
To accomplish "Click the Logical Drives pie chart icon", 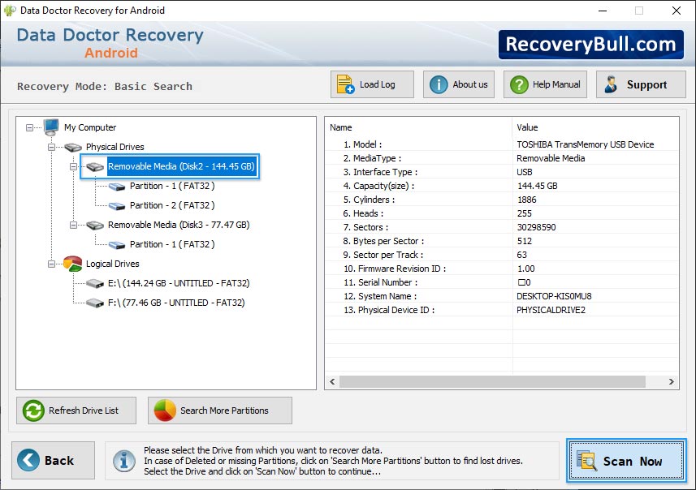I will pyautogui.click(x=73, y=264).
